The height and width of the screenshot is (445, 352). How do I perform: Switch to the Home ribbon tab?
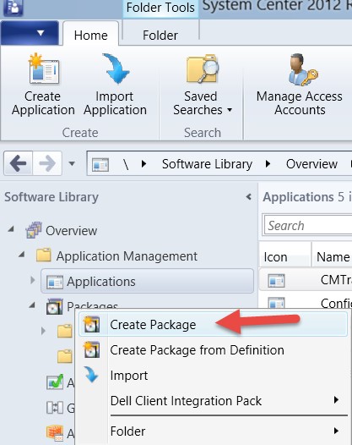[91, 35]
